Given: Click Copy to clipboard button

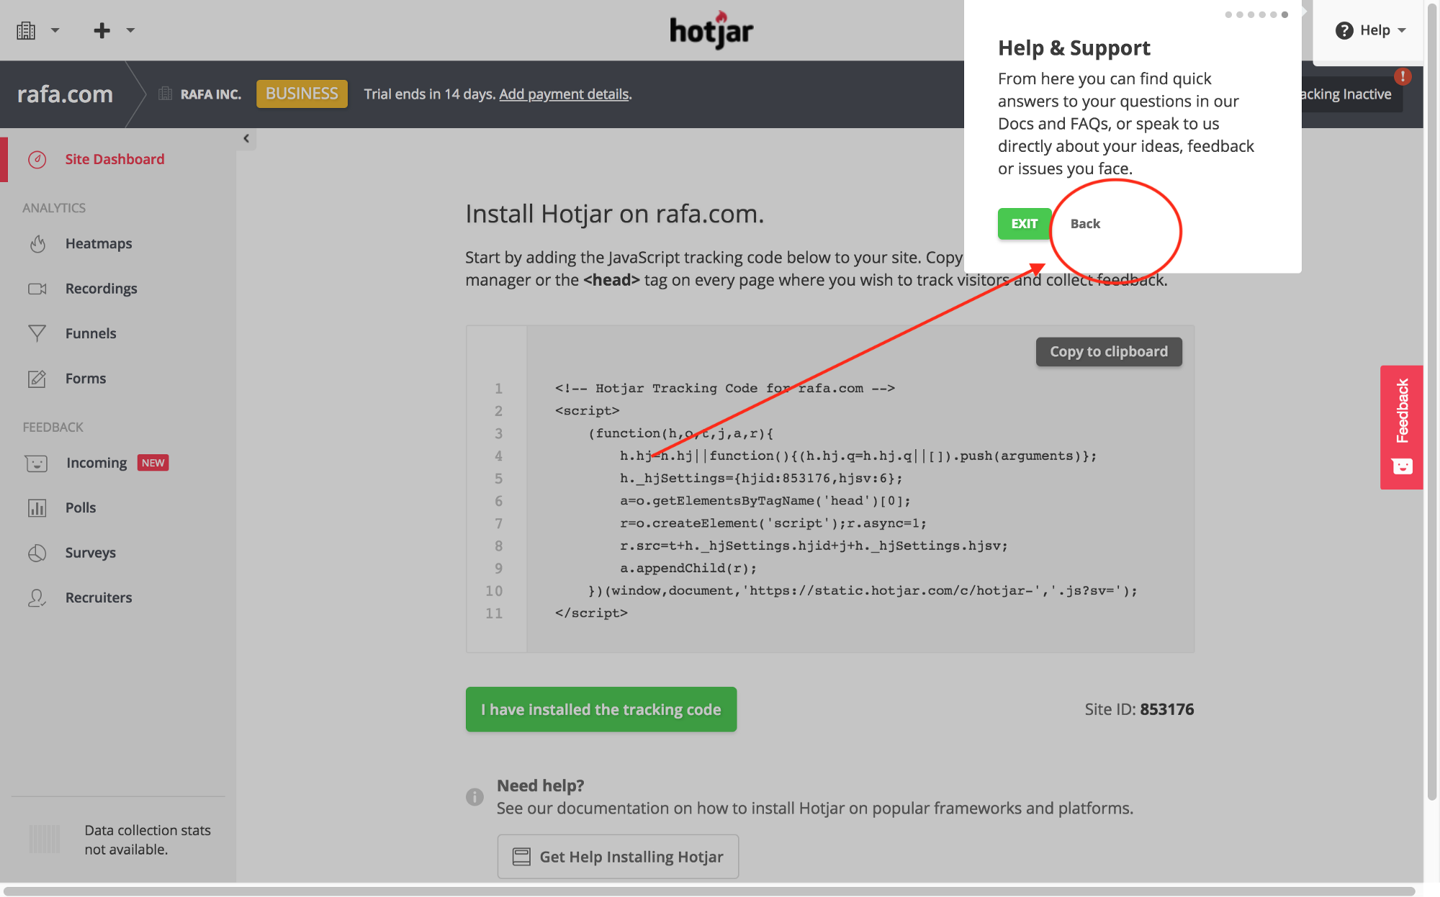Looking at the screenshot, I should 1108,349.
